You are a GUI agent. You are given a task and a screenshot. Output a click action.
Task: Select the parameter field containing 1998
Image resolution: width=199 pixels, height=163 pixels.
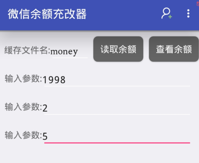click(x=117, y=80)
